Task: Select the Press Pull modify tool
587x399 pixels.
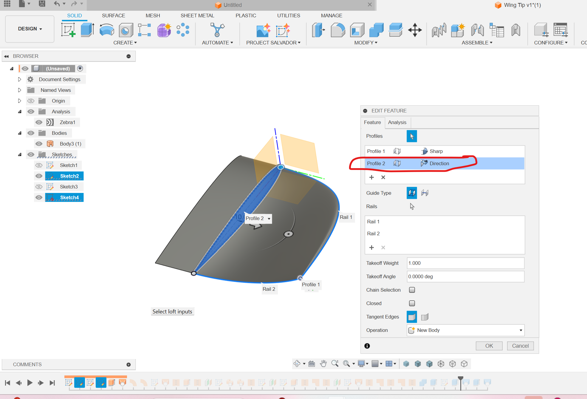Action: [x=318, y=30]
